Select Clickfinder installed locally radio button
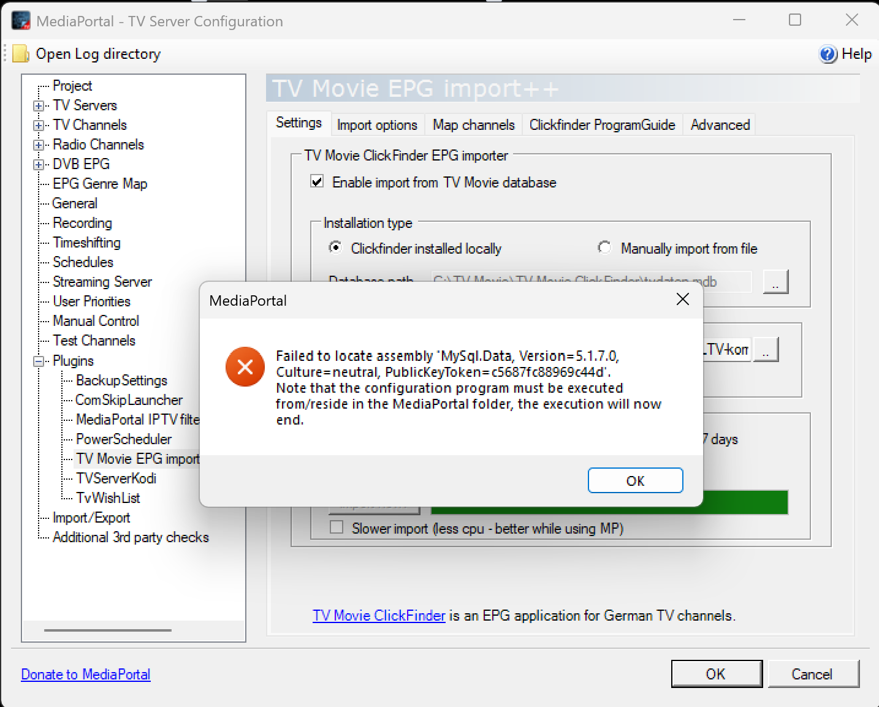879x707 pixels. click(x=335, y=248)
